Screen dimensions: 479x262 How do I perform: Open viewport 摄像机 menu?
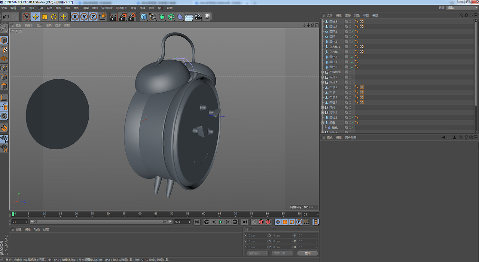point(29,25)
